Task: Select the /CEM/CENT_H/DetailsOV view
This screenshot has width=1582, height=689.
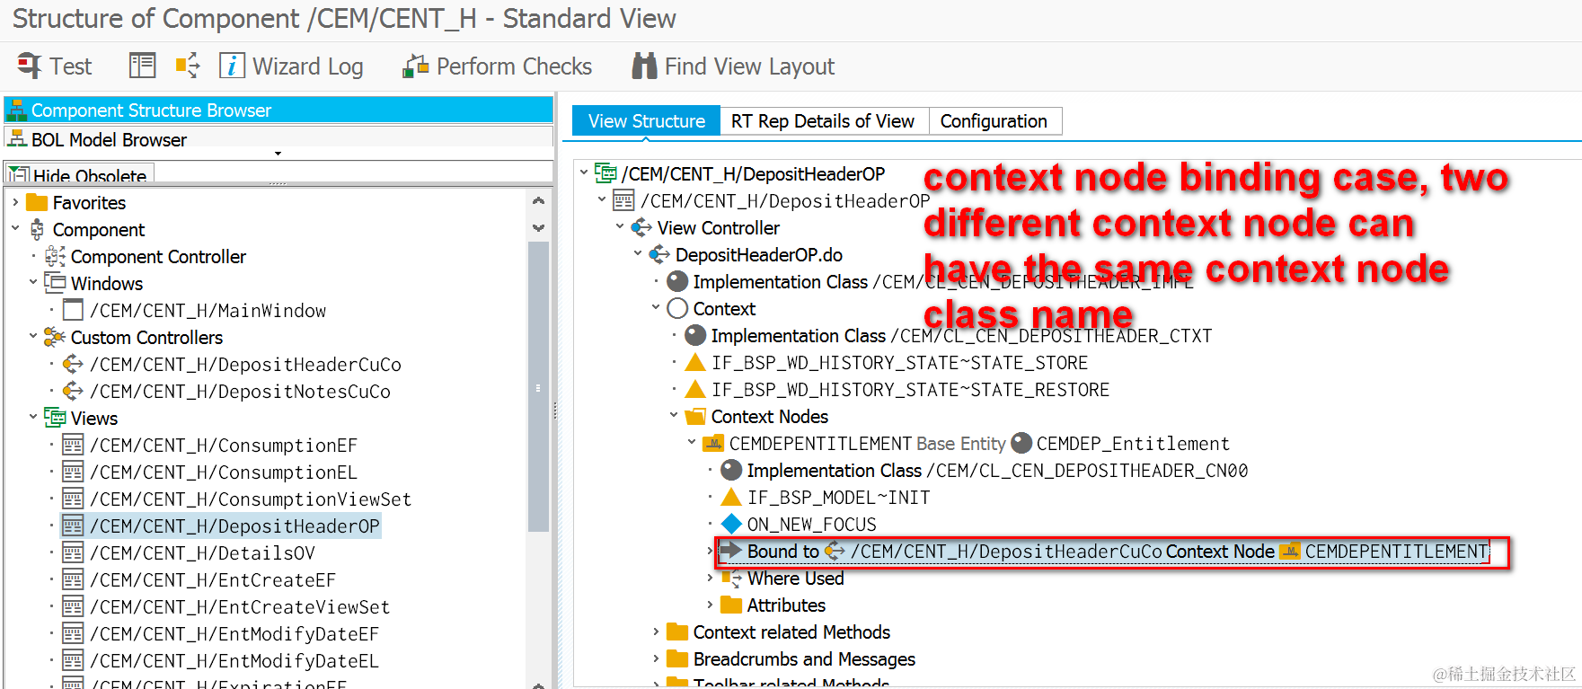Action: pos(202,553)
